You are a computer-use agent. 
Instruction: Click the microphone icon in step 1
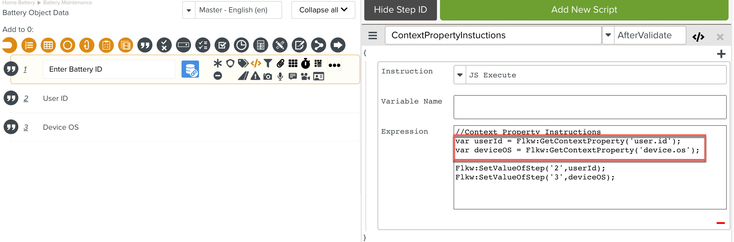pyautogui.click(x=280, y=76)
